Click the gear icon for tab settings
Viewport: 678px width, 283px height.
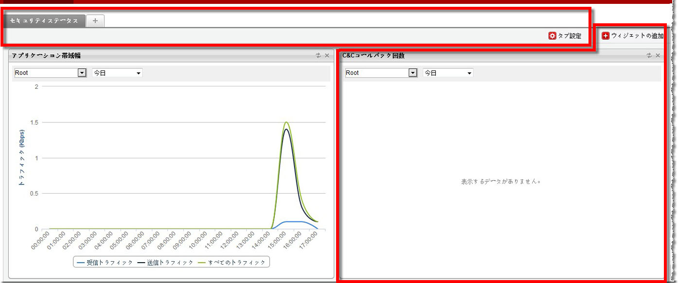[552, 36]
